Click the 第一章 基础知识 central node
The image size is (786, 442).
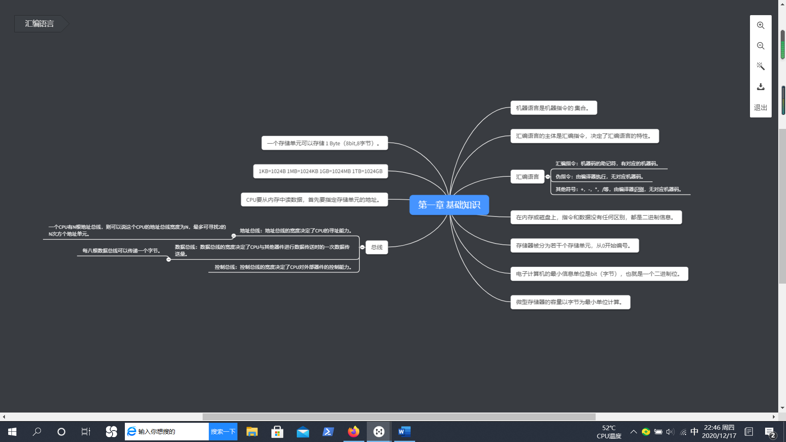449,205
